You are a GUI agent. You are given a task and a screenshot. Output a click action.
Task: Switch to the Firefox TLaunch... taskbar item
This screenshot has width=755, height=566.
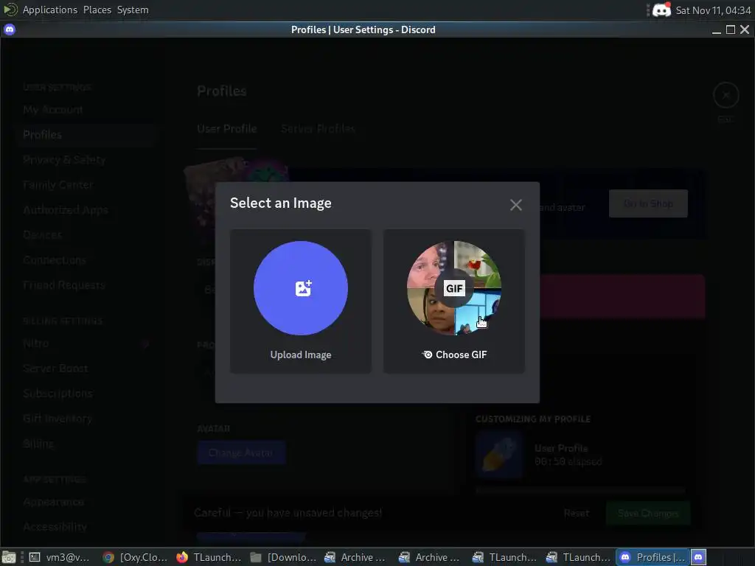209,557
